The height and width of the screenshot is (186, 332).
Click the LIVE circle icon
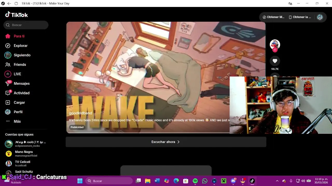tap(8, 74)
